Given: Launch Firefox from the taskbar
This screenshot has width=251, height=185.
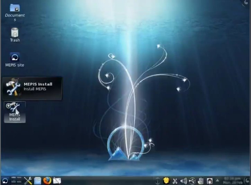Looking at the screenshot, I should click(x=47, y=181).
